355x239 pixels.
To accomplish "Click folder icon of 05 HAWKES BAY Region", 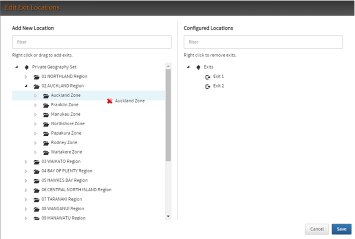I will point(36,181).
